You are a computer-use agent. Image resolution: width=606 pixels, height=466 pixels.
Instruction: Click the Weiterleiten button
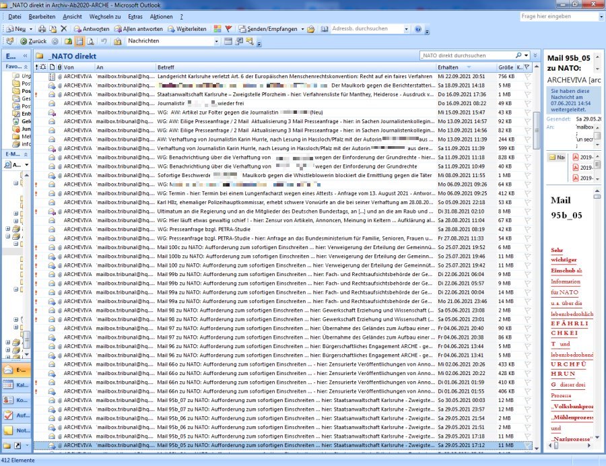click(x=187, y=29)
